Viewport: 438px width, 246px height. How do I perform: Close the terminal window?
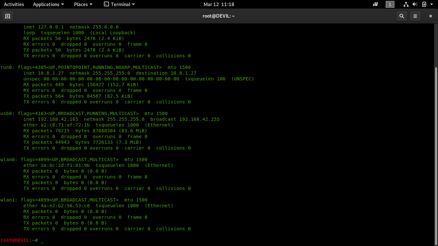[431, 16]
